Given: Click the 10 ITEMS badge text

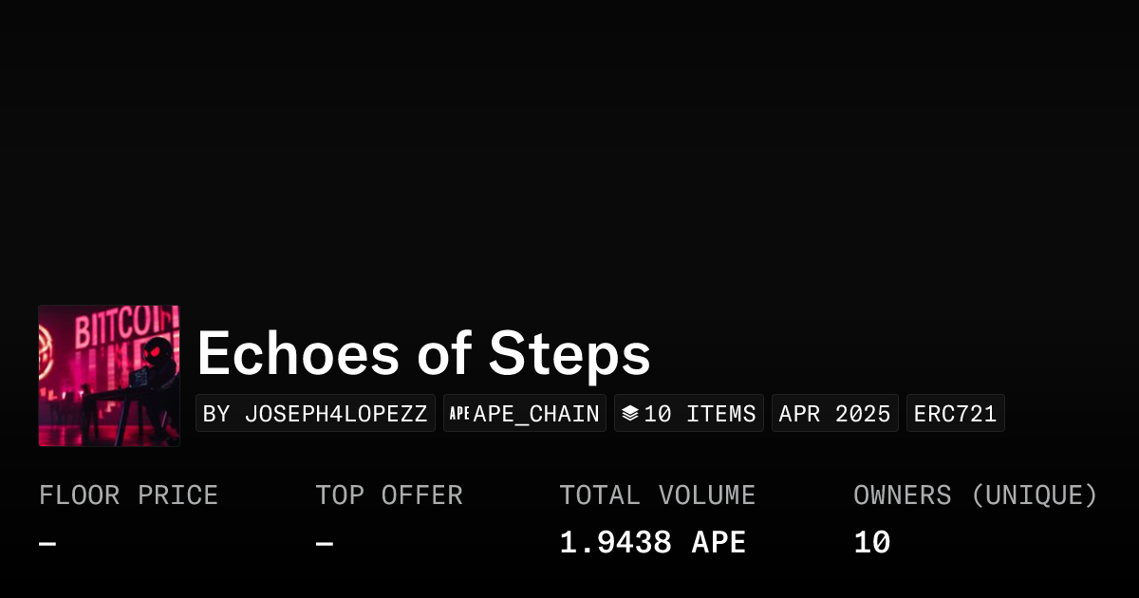Looking at the screenshot, I should pyautogui.click(x=700, y=414).
